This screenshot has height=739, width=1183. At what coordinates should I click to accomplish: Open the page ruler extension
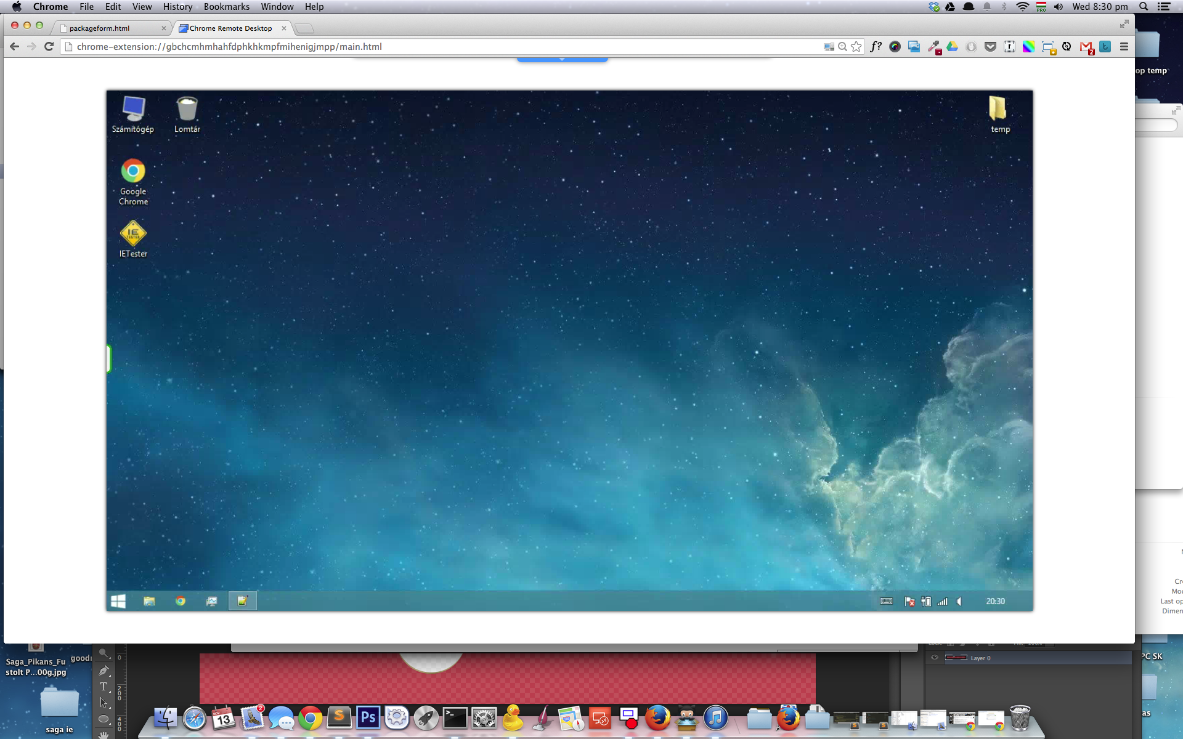1009,47
